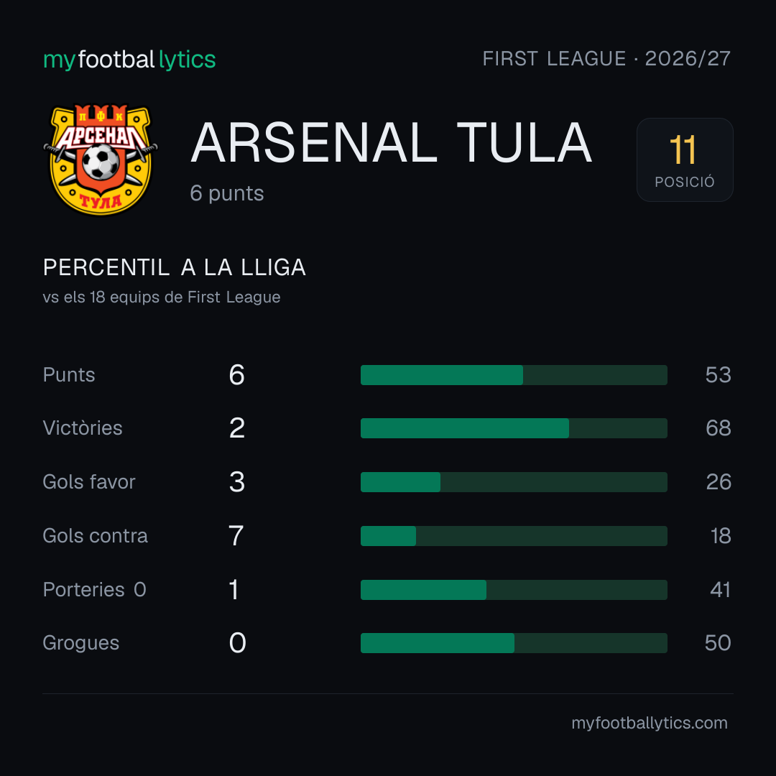The image size is (776, 776).
Task: Select the Punts stat label
Action: [69, 374]
